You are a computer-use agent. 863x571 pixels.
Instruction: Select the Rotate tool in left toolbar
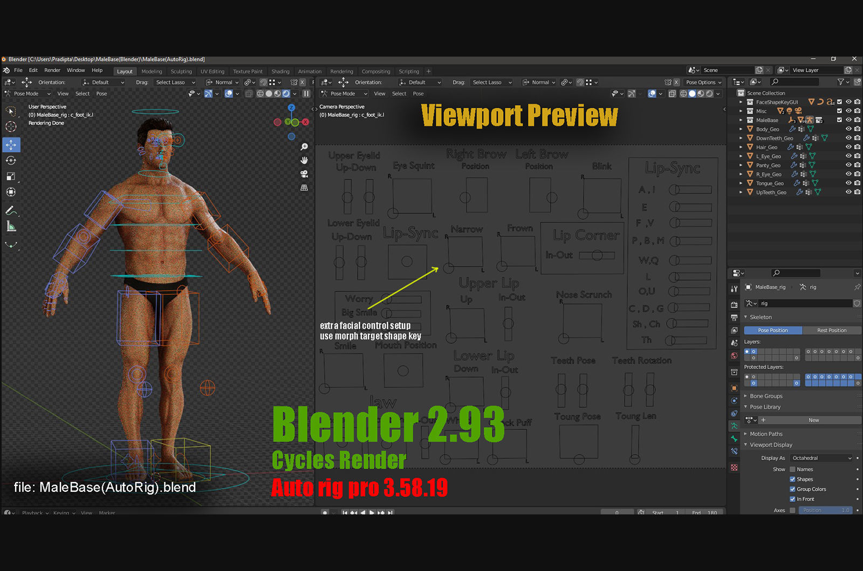(x=11, y=161)
